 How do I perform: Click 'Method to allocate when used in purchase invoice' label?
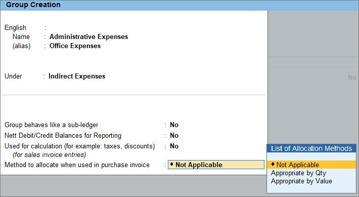pos(77,165)
